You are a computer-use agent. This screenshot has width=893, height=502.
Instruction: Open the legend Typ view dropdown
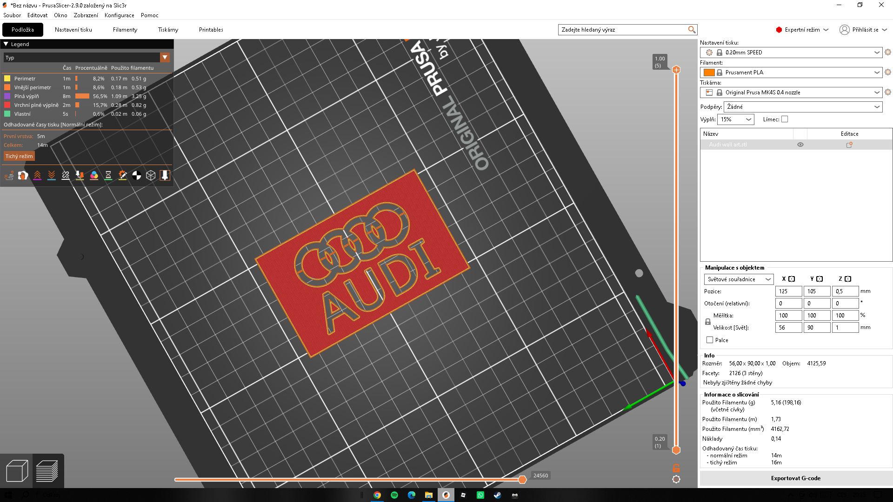point(87,58)
